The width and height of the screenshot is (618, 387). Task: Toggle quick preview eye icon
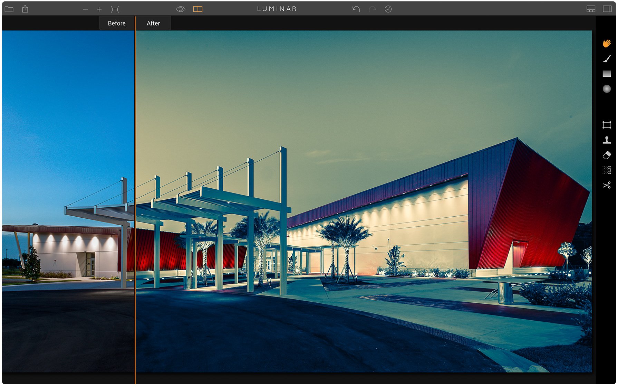(x=181, y=9)
